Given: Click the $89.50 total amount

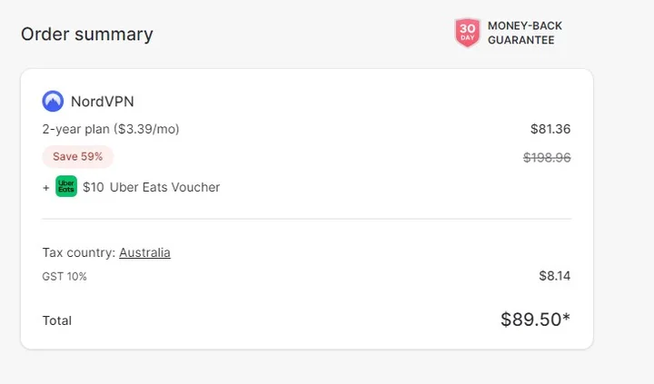Looking at the screenshot, I should (535, 320).
